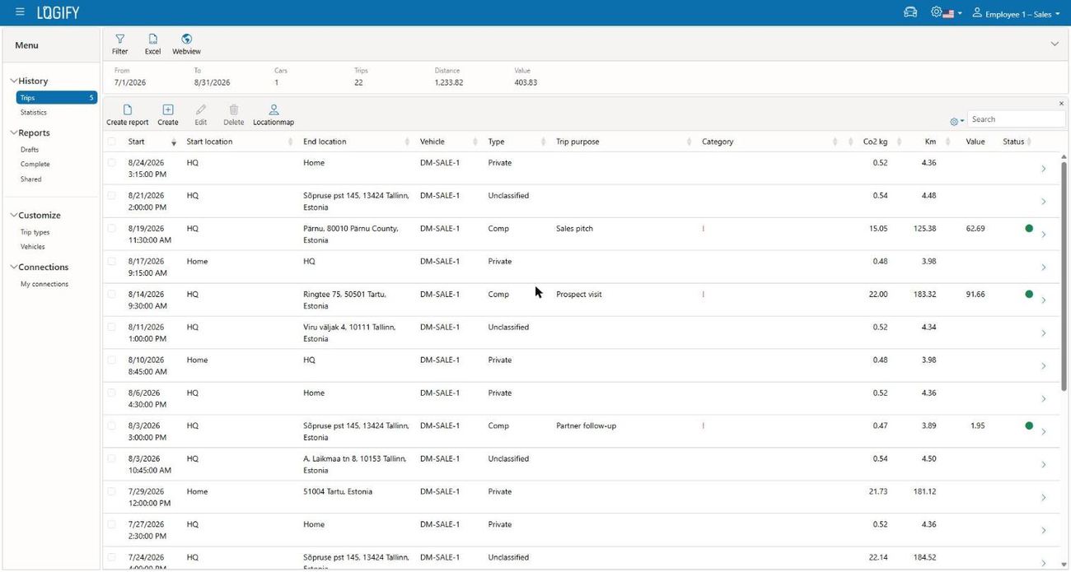Open details arrow for 8/11/2026 trip
The image size is (1071, 572).
(1044, 333)
